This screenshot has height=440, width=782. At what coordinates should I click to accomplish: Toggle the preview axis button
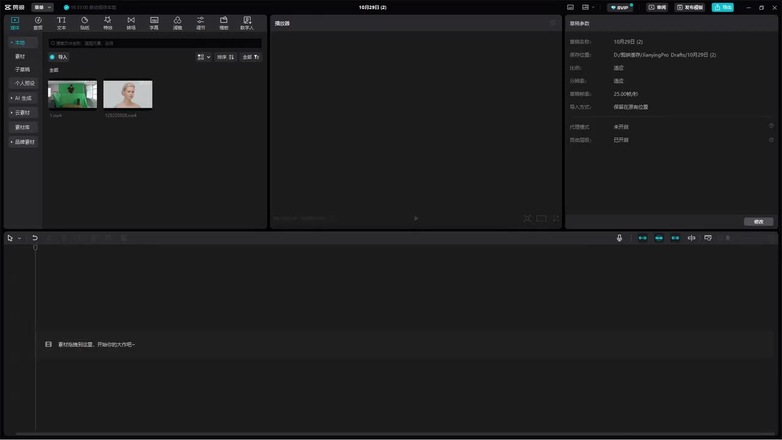point(692,238)
